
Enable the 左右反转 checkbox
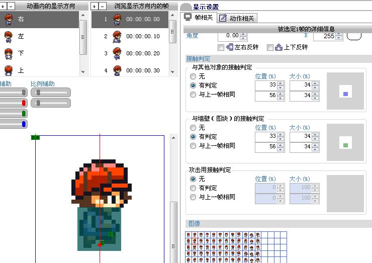[x=221, y=47]
